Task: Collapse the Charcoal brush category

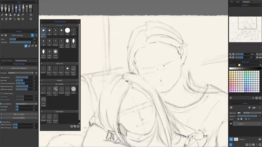Action: pyautogui.click(x=59, y=64)
